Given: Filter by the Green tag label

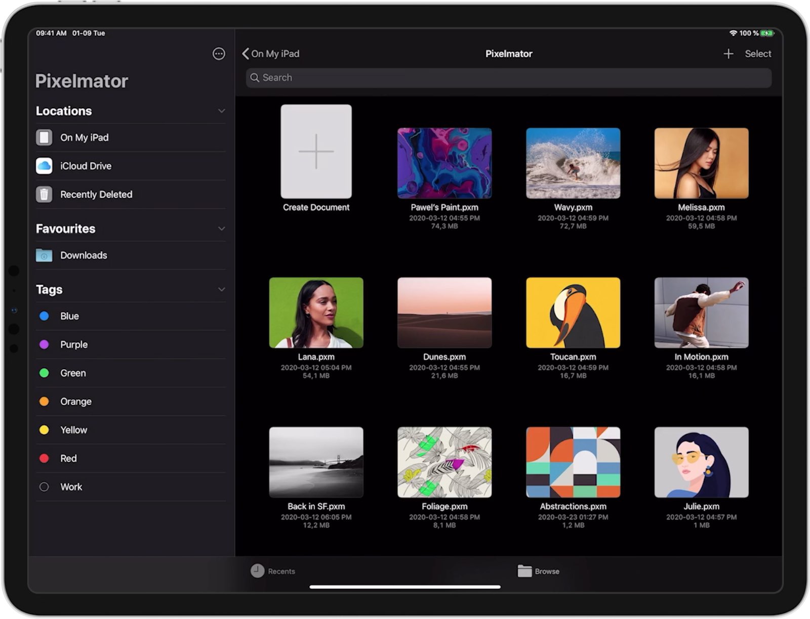Looking at the screenshot, I should click(73, 373).
